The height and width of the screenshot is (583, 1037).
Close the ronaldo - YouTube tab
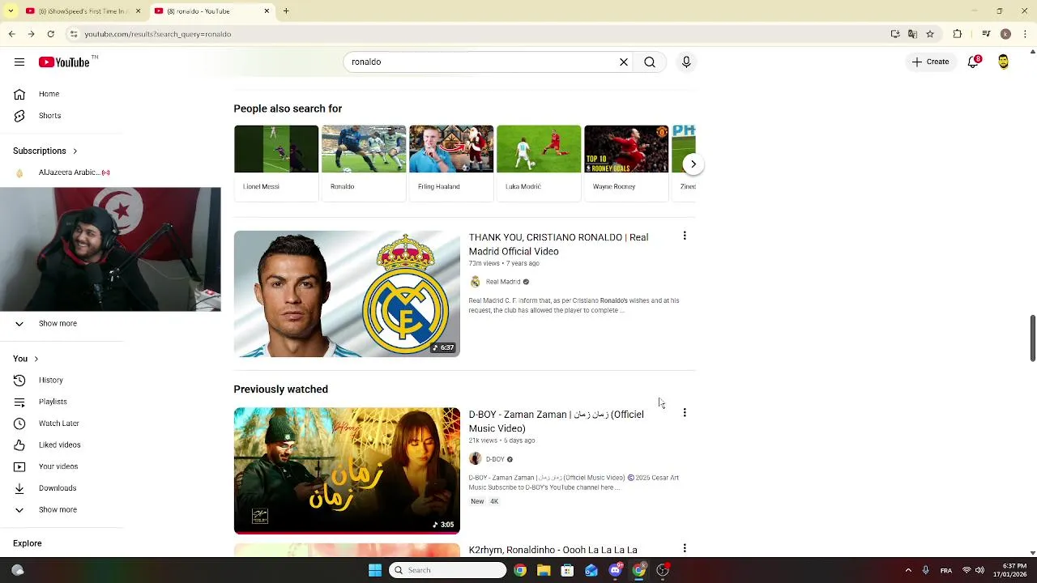point(267,11)
